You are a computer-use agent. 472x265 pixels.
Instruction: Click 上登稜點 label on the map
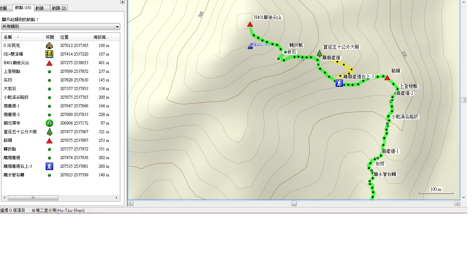[409, 86]
